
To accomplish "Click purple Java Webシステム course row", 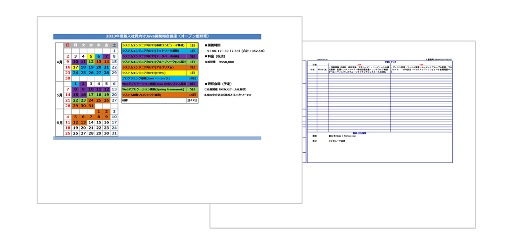I will click(x=159, y=84).
